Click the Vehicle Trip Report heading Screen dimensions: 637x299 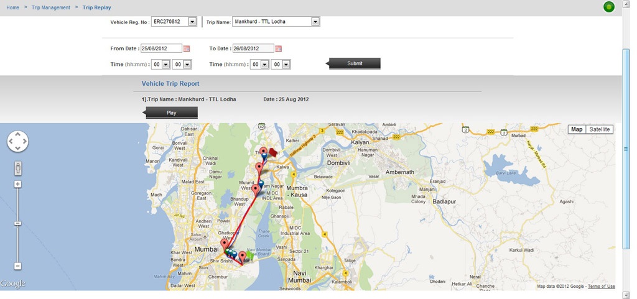(170, 83)
